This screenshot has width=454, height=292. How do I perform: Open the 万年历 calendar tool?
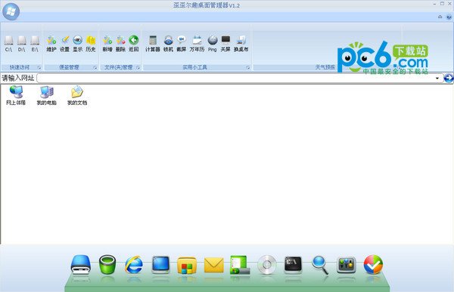tap(197, 44)
